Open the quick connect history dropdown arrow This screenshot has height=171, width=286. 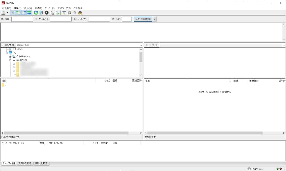coord(155,19)
